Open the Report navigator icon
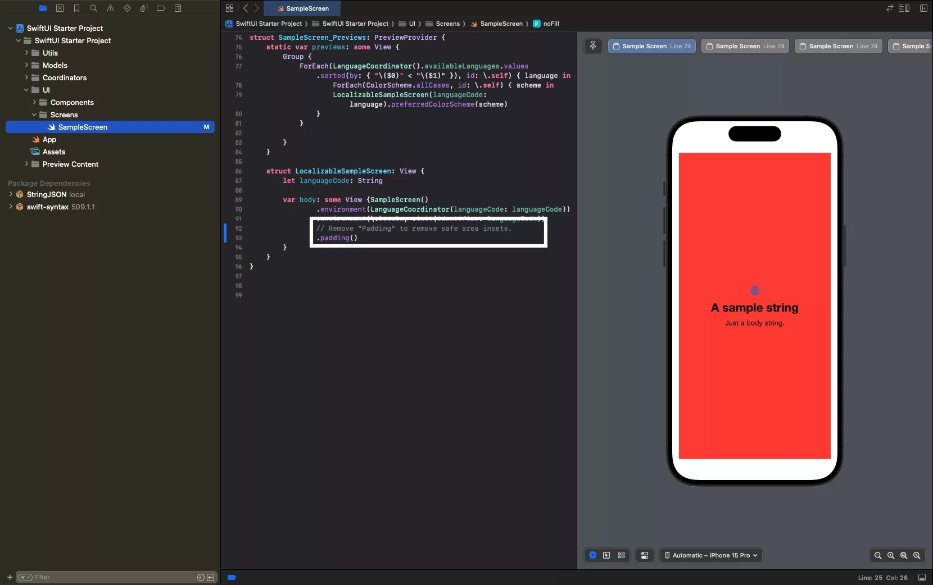The width and height of the screenshot is (933, 585). pos(178,8)
